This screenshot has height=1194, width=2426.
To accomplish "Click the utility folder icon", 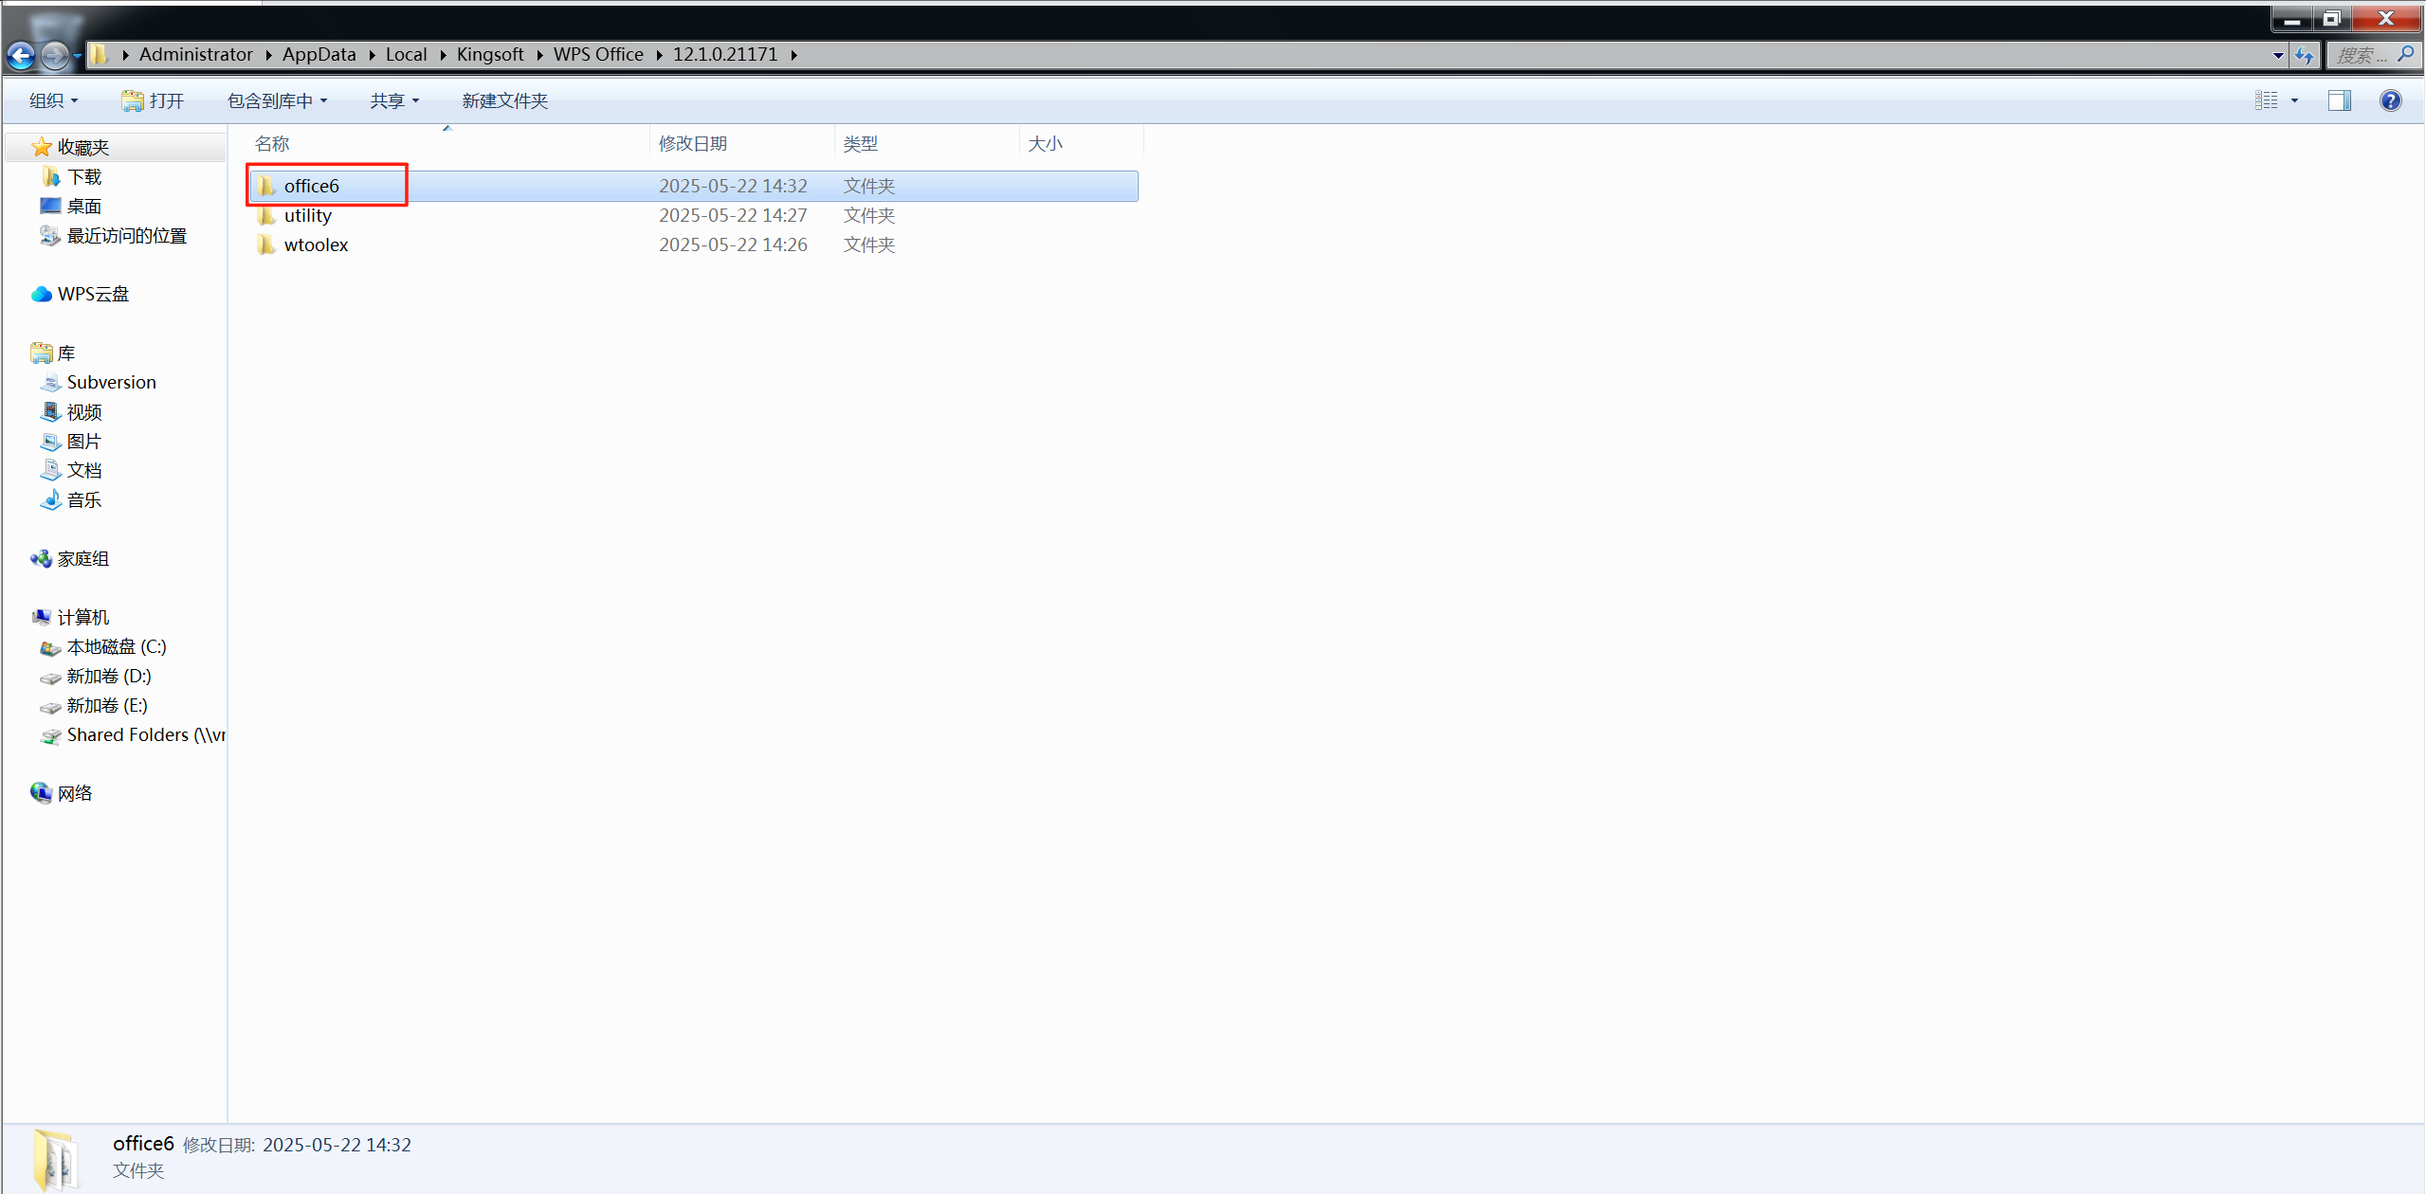I will pos(266,215).
